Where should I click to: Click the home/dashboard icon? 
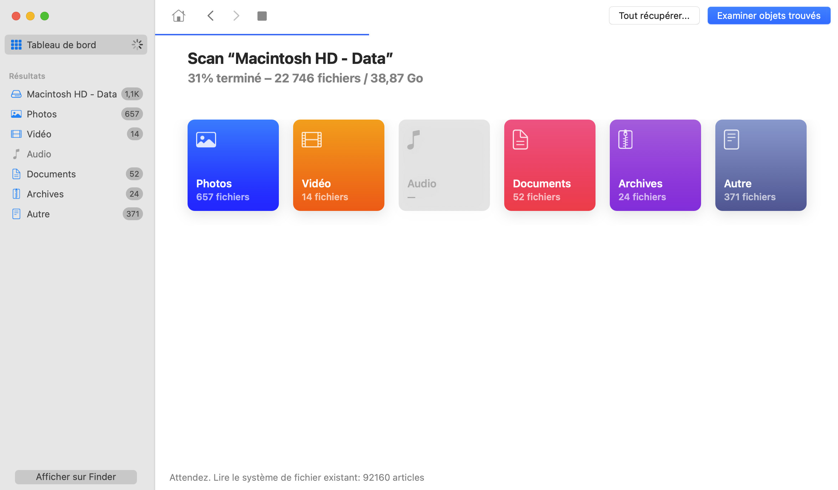click(x=178, y=16)
